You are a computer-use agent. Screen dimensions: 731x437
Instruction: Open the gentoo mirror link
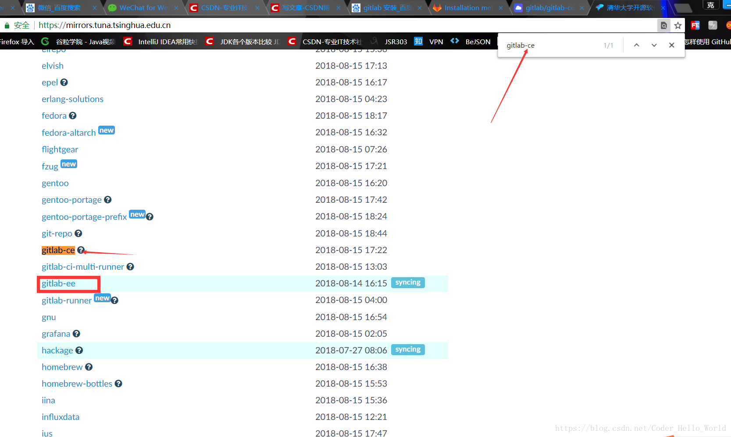[x=55, y=183]
